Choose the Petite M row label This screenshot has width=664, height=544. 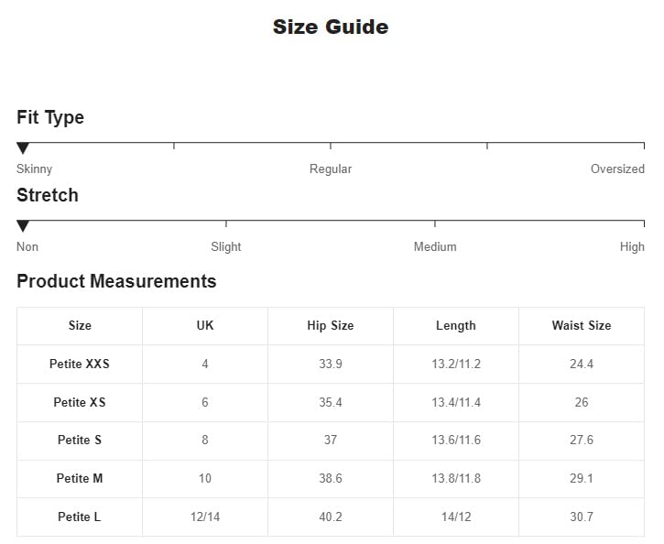click(80, 479)
